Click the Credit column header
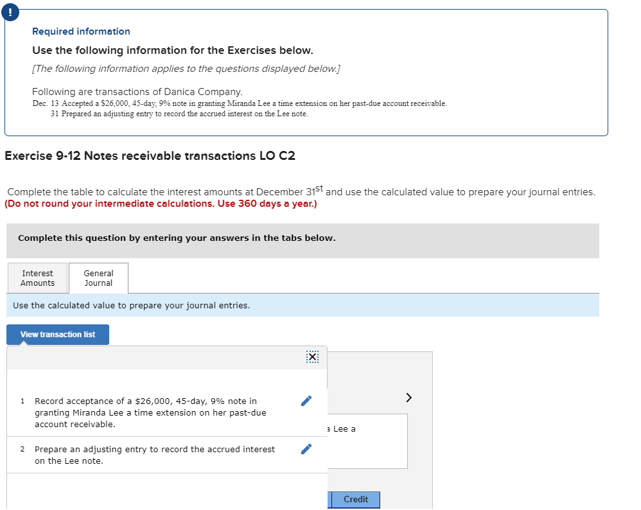The height and width of the screenshot is (510, 641). tap(356, 499)
